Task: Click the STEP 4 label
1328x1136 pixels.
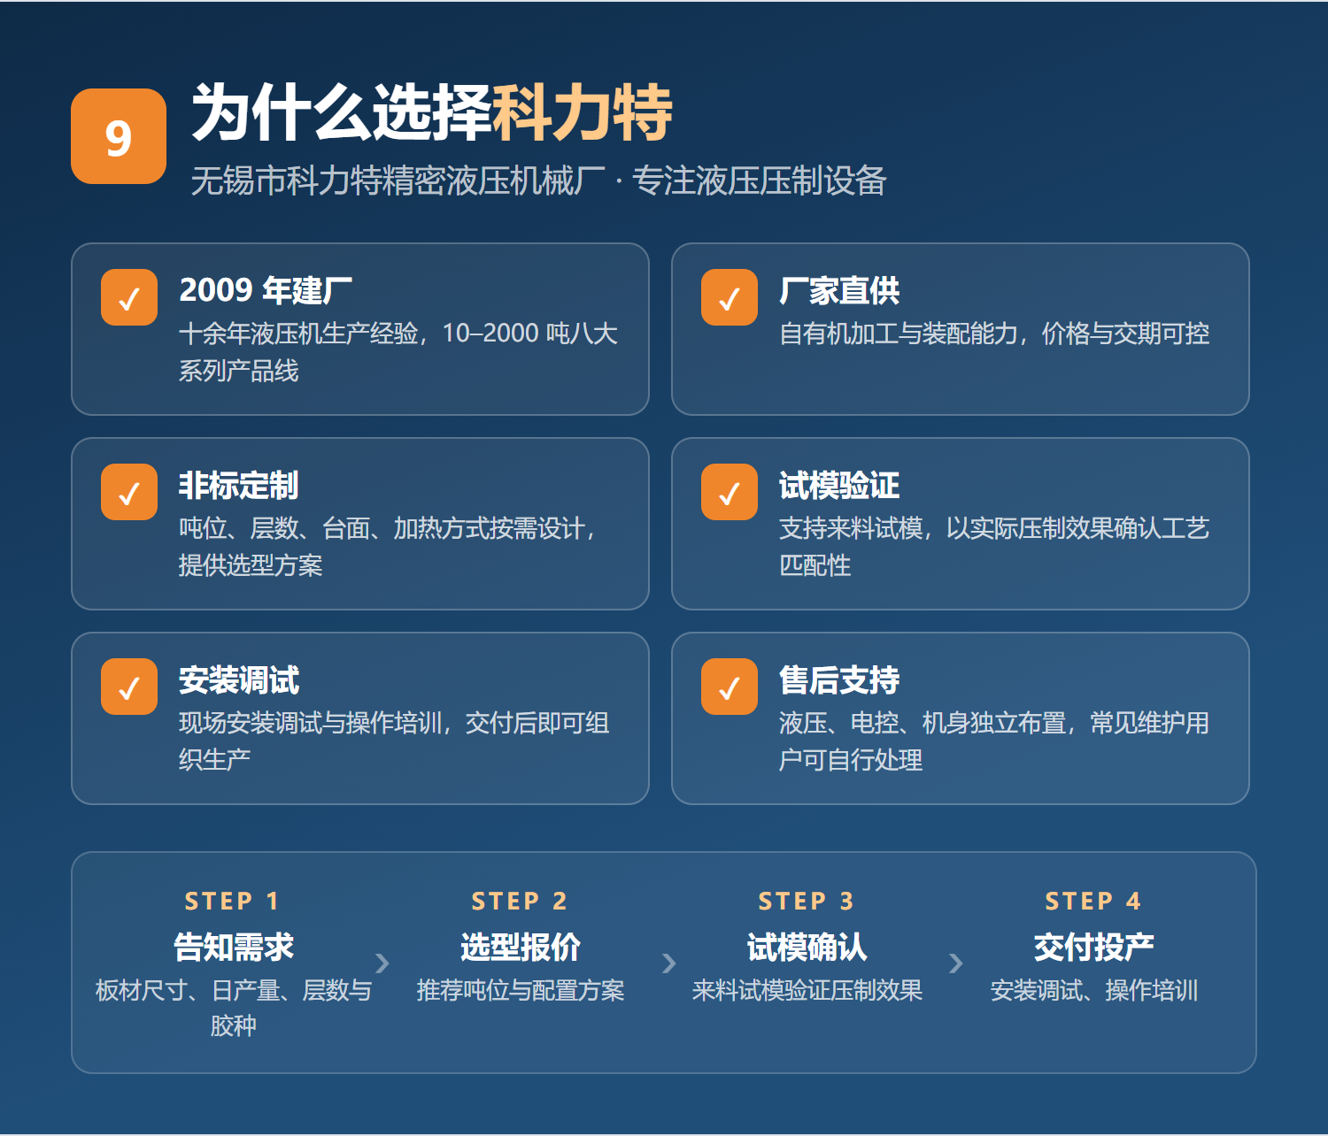Action: [1093, 901]
